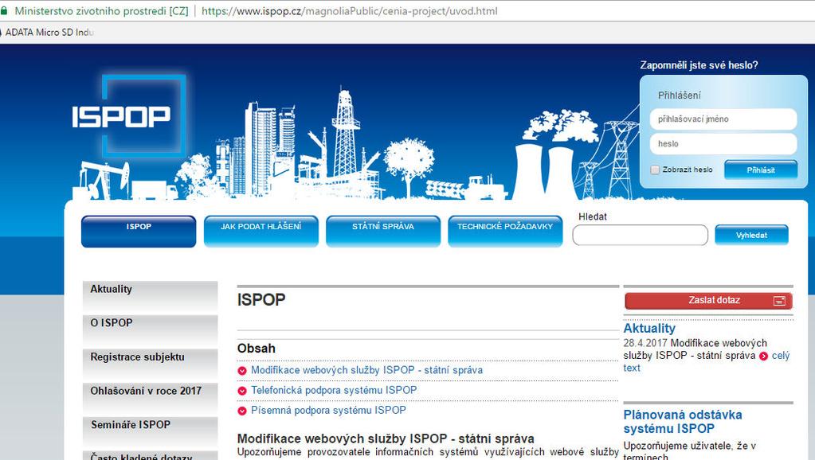Open the Jak podat hlášení tab
Viewport: 815px width, 460px height.
tap(261, 231)
